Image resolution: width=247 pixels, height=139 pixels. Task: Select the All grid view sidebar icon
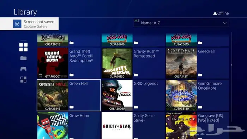point(23,47)
